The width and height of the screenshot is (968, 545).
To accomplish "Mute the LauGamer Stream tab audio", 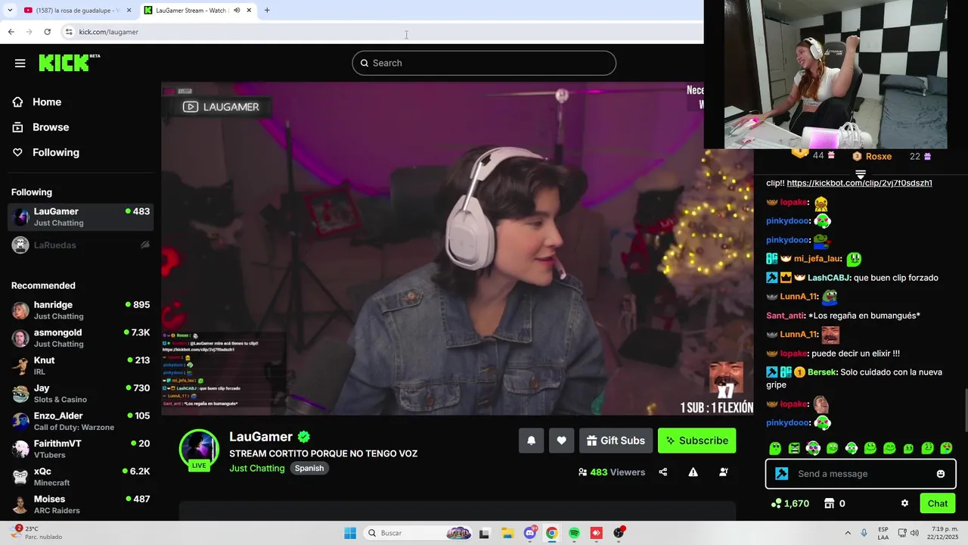I will coord(237,11).
